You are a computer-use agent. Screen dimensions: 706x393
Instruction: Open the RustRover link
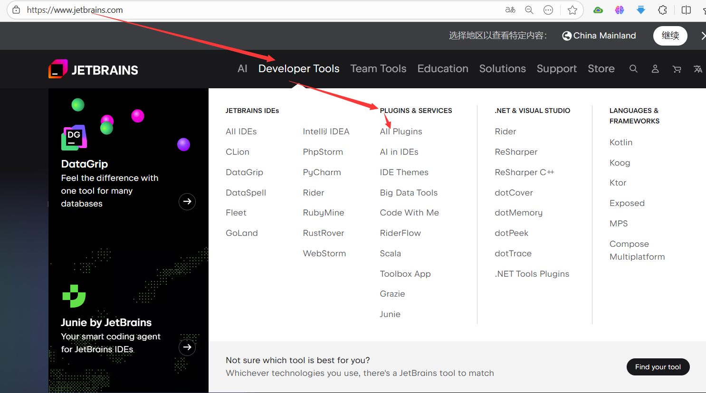click(324, 233)
